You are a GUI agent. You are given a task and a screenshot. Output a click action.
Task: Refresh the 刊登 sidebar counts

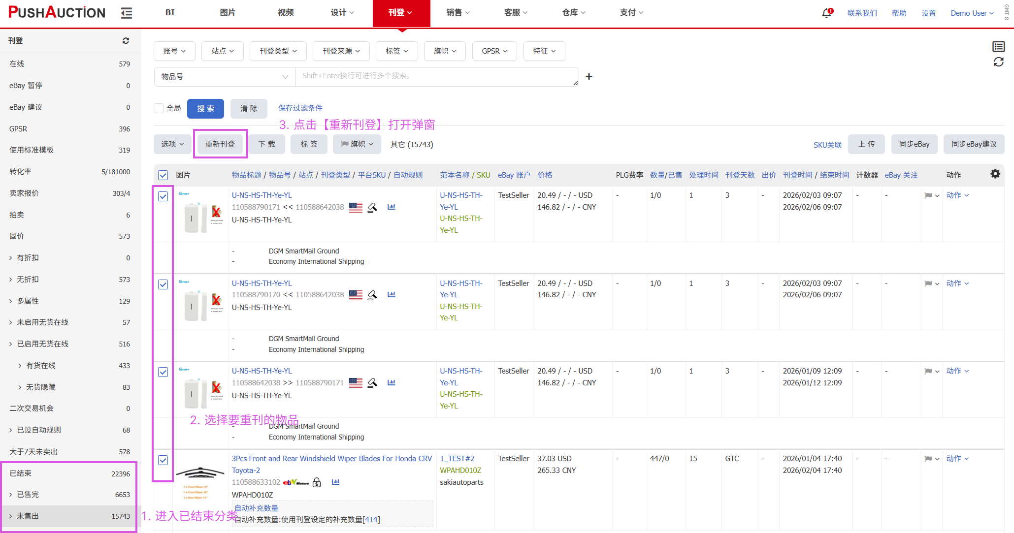pyautogui.click(x=126, y=41)
